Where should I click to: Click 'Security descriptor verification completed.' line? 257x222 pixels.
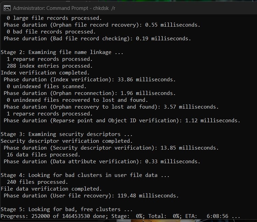pos(67,141)
